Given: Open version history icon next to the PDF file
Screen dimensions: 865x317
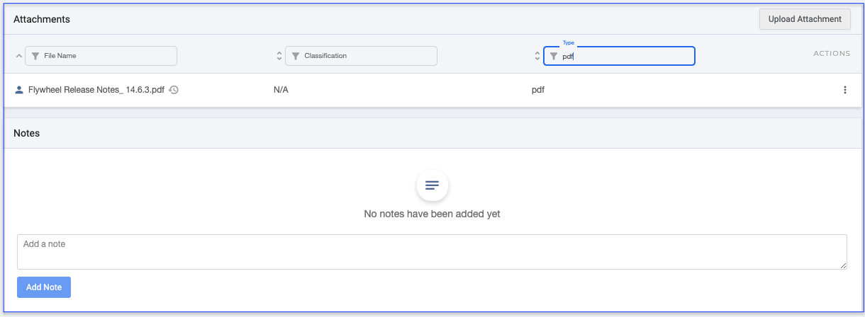Looking at the screenshot, I should [174, 90].
